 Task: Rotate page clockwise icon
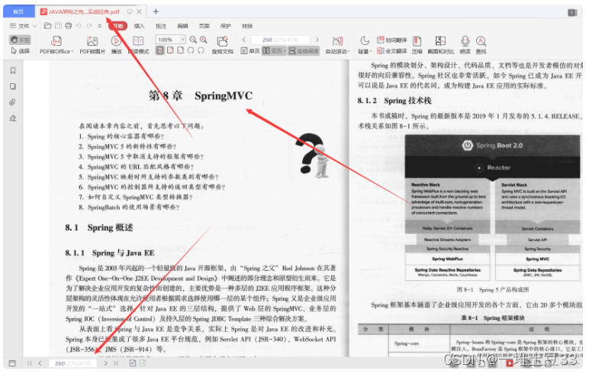[191, 50]
